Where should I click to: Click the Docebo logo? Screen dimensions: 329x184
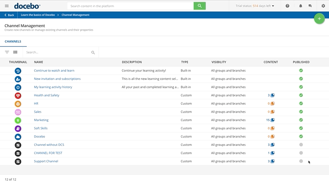coord(27,6)
